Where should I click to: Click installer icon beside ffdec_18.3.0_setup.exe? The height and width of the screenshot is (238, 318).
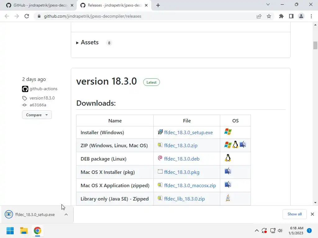160,132
